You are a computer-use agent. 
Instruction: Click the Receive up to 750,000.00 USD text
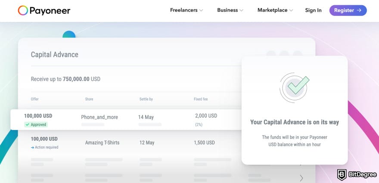click(65, 79)
